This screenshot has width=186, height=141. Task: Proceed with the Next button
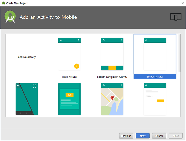click(x=143, y=136)
